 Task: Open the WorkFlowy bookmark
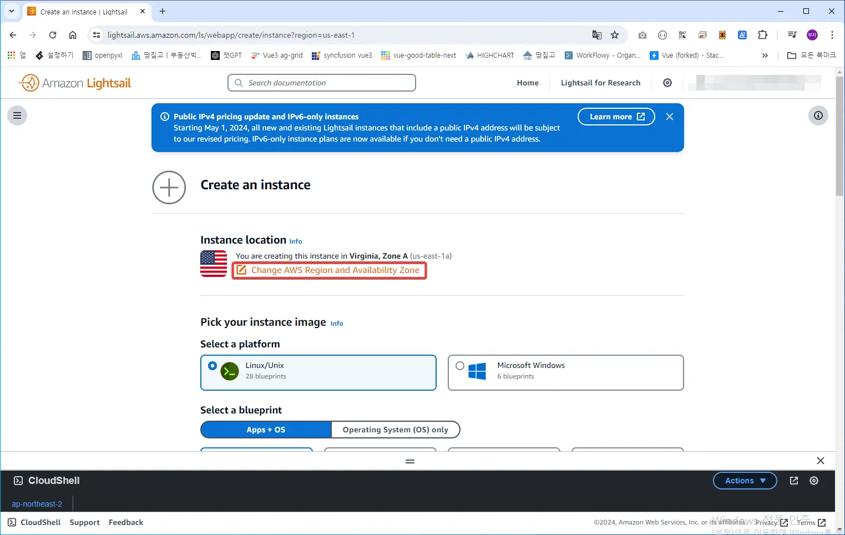(x=603, y=55)
